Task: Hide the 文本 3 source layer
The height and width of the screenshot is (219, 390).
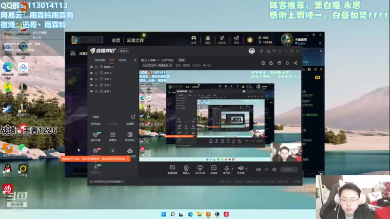Action: point(92,79)
